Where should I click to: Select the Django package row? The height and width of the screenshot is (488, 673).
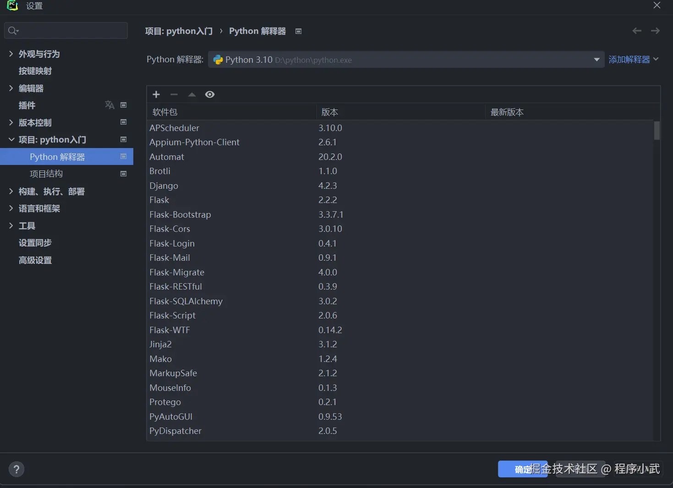pos(400,186)
